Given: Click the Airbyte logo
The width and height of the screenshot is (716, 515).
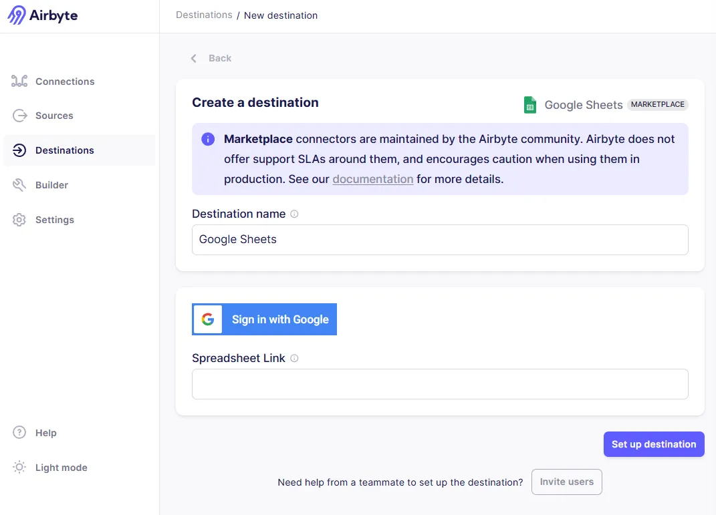Looking at the screenshot, I should (x=43, y=15).
